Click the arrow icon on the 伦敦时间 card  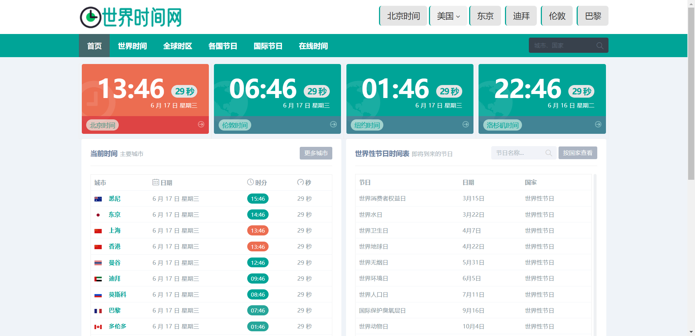coord(333,124)
